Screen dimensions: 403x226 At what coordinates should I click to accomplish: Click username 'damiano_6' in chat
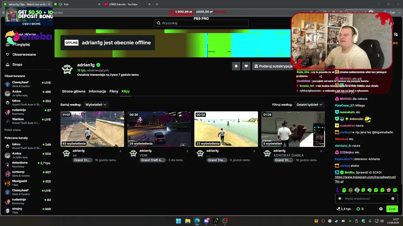click(x=343, y=146)
